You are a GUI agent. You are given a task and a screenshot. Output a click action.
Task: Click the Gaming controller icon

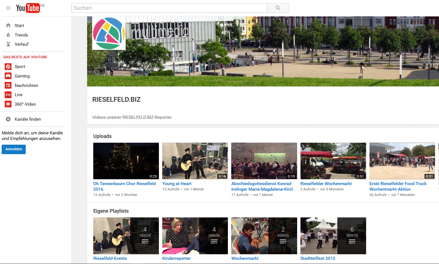[8, 76]
